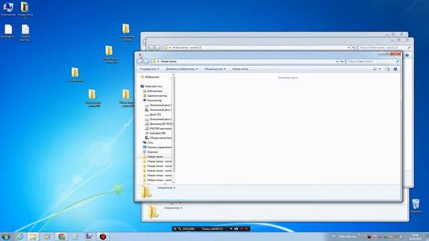The height and width of the screenshot is (241, 429).
Task: Go forward in the Новая папка - копия window
Action: coord(157,48)
